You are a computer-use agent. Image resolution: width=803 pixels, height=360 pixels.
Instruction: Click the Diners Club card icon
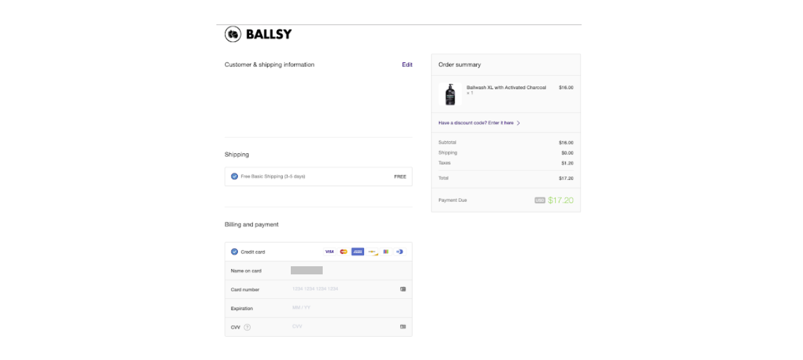click(x=400, y=252)
